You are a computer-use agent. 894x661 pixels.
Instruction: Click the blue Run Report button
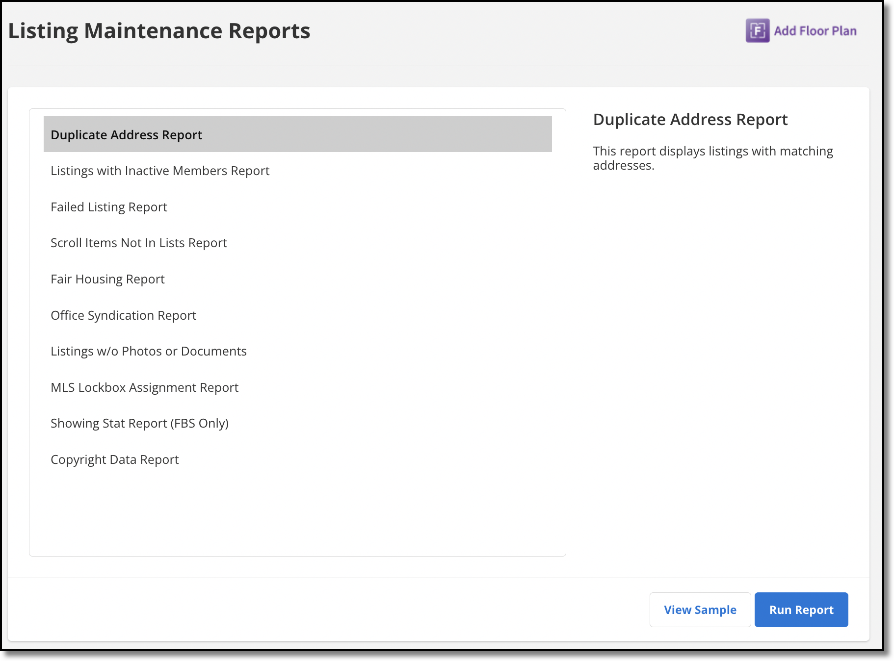click(801, 610)
